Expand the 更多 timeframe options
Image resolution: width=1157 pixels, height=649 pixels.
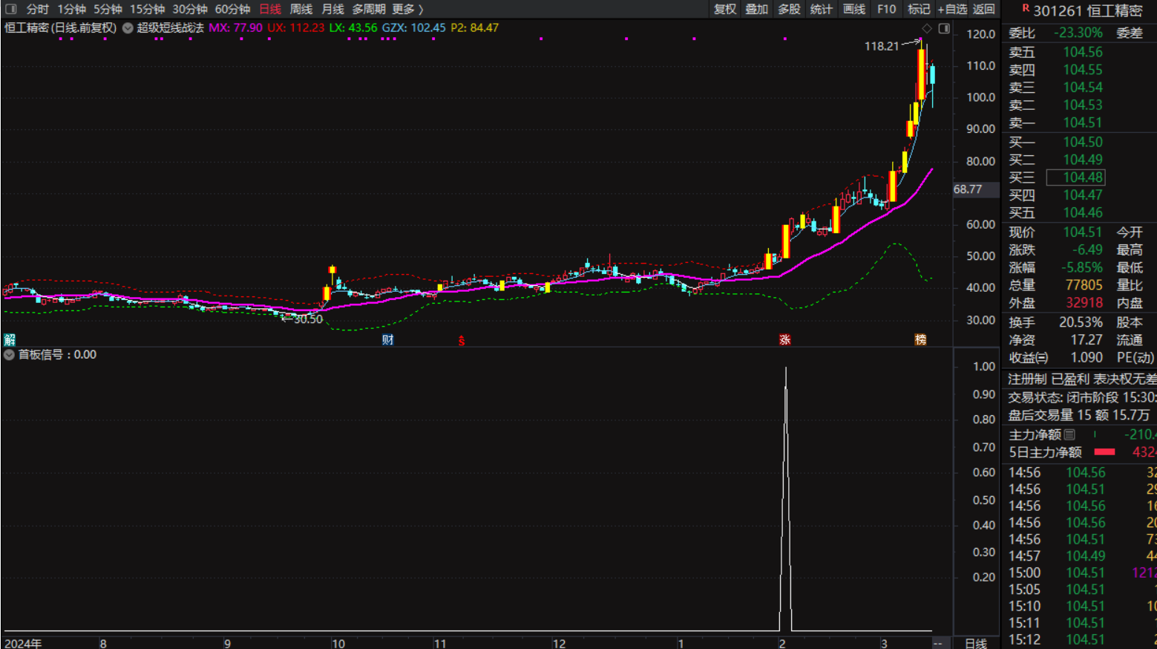click(407, 9)
